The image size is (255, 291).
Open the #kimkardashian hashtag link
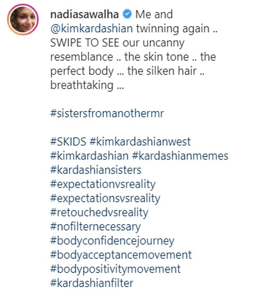[89, 156]
